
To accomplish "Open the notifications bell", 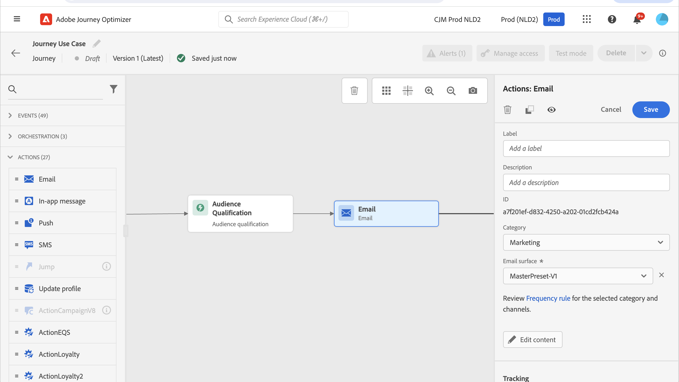I will point(637,20).
